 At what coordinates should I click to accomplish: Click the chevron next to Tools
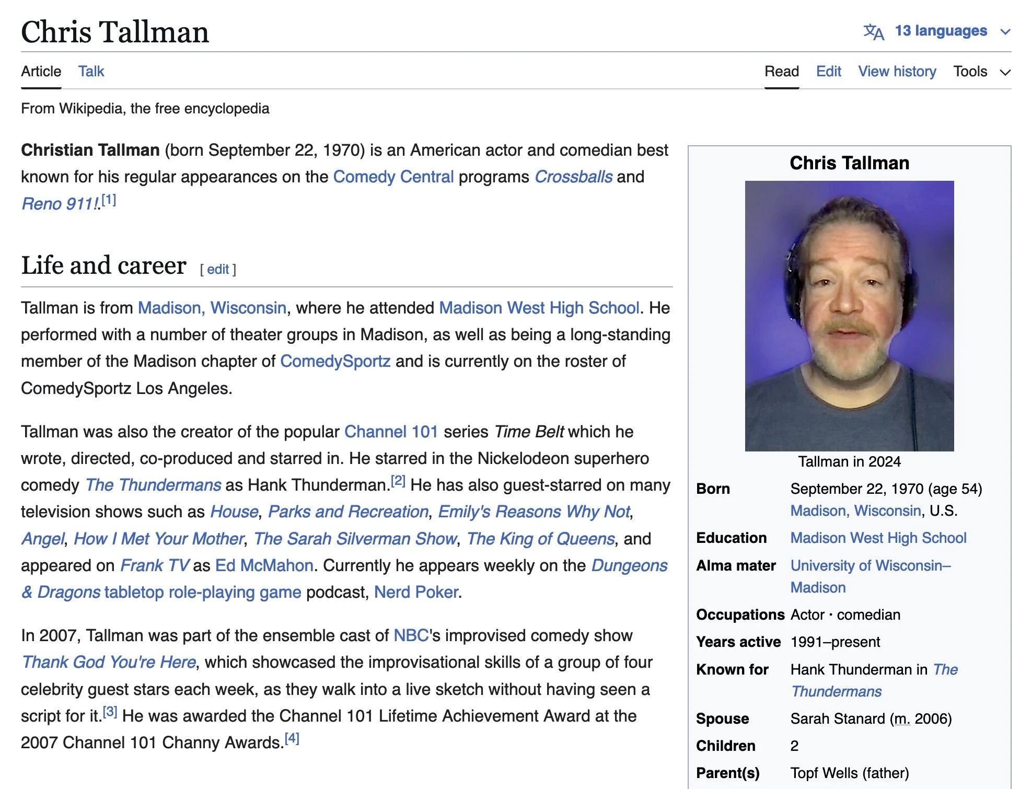click(1005, 72)
